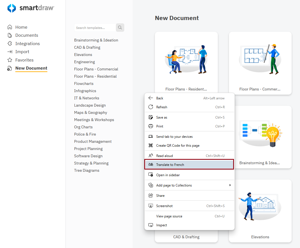Select Translate to French menu entry
The height and width of the screenshot is (248, 300).
click(x=170, y=165)
